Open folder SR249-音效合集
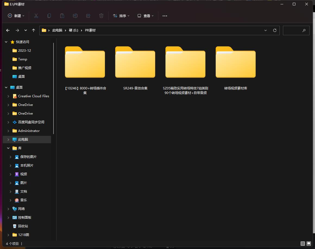 point(135,68)
